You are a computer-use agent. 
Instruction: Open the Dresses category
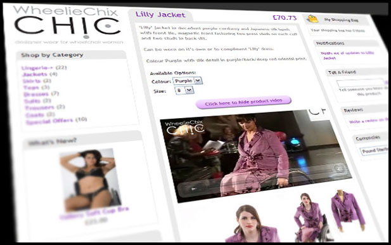(x=36, y=95)
